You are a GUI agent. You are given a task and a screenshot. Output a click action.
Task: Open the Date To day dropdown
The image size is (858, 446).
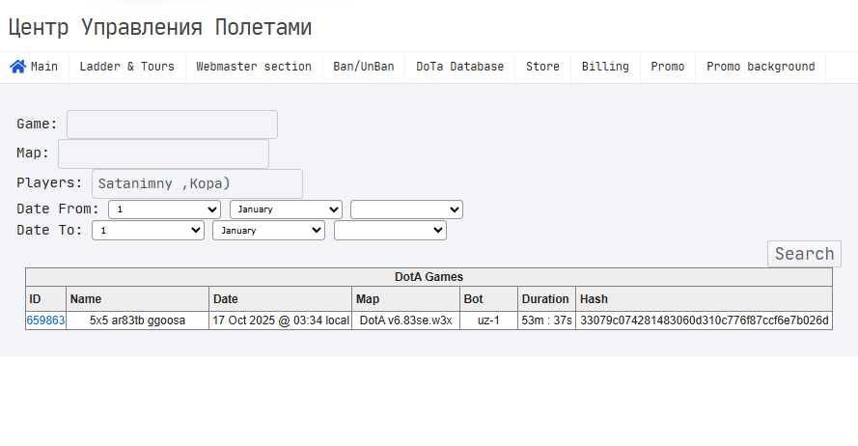pyautogui.click(x=148, y=231)
